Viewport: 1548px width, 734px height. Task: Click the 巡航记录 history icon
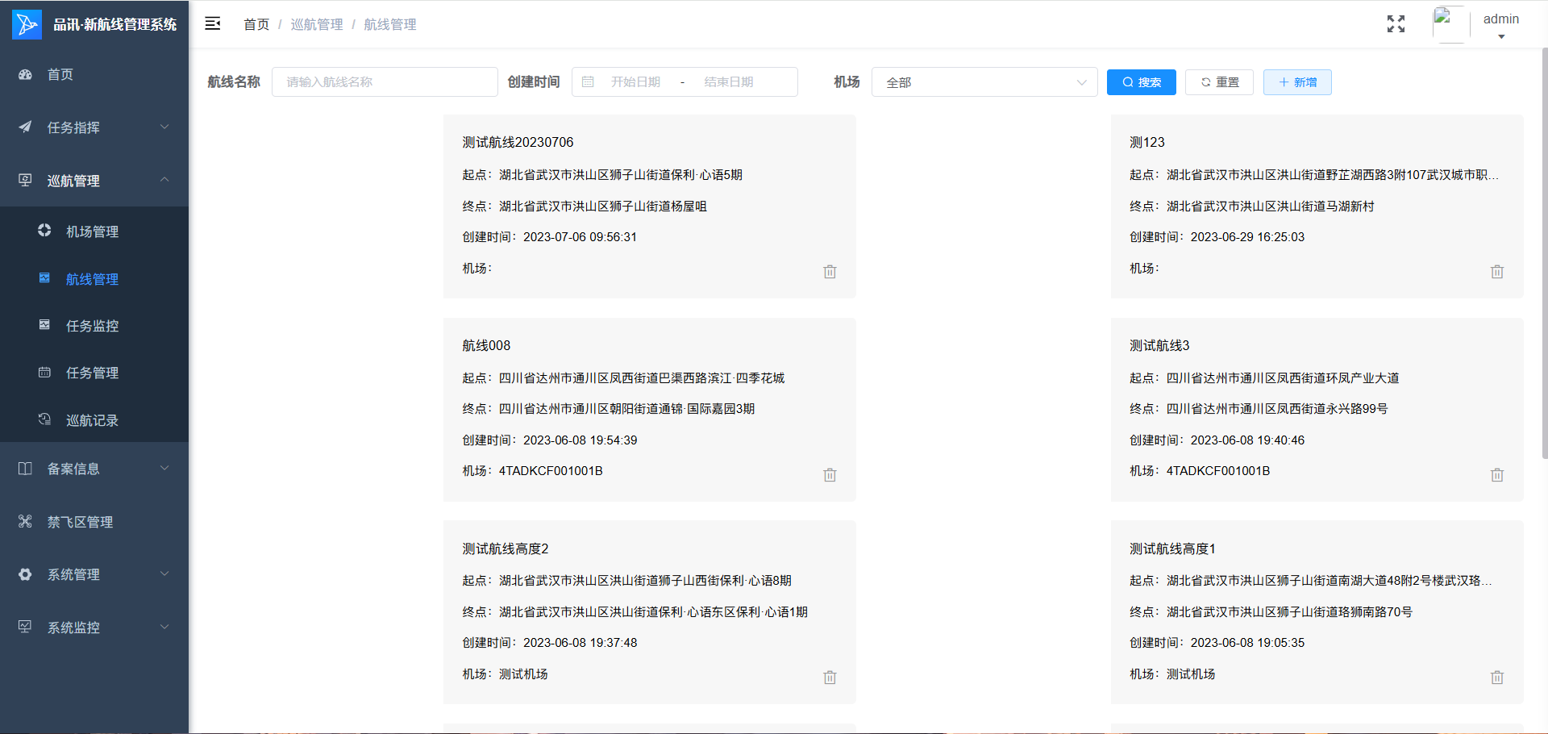[44, 419]
